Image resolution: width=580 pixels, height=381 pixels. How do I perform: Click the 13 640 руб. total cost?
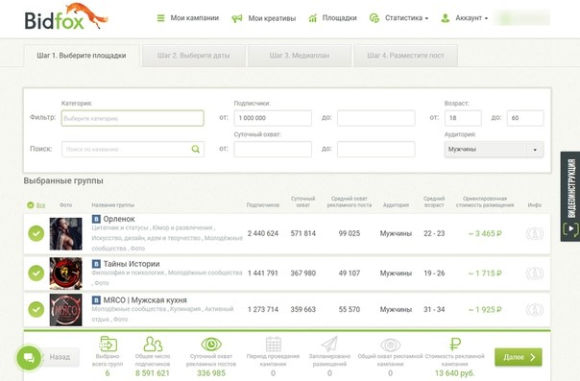(x=454, y=373)
